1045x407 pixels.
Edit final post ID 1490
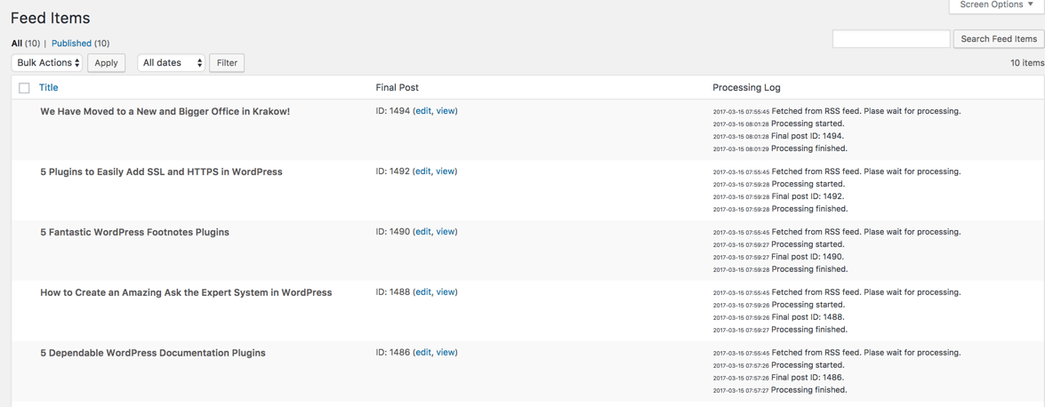click(x=422, y=232)
